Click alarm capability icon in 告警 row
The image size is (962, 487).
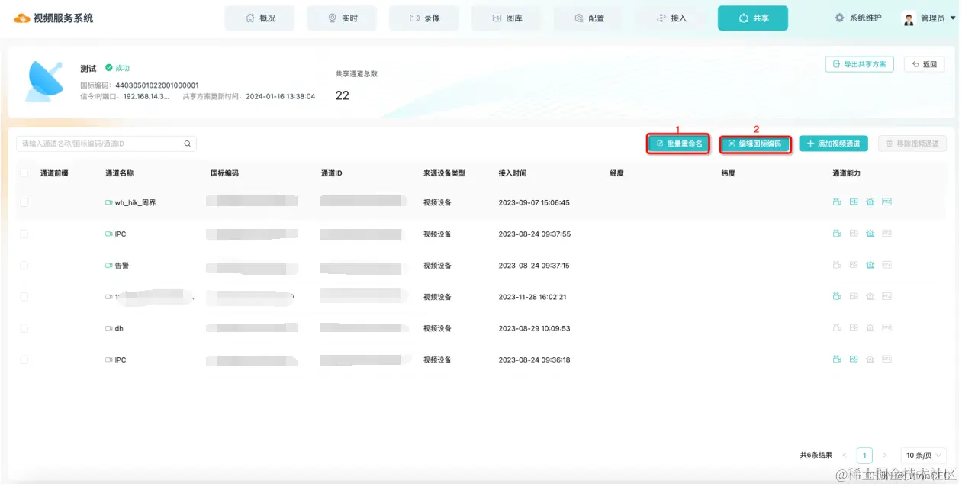(x=870, y=265)
